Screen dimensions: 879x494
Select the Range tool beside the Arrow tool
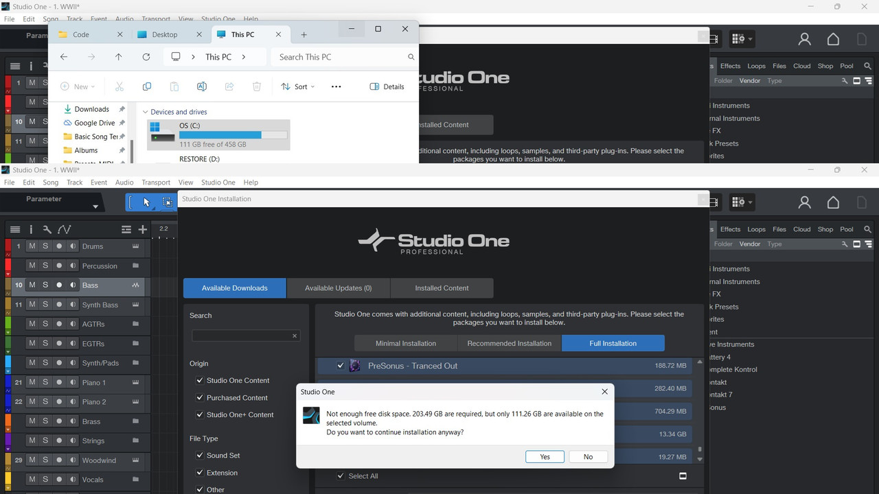click(167, 202)
